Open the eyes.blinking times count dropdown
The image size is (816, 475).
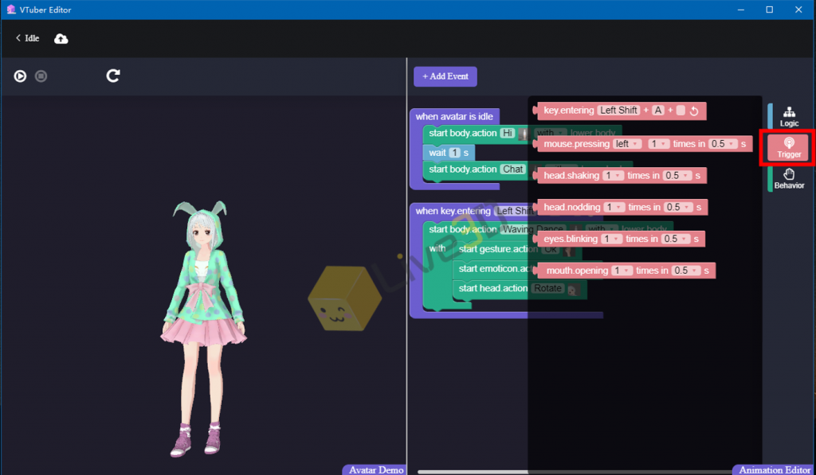(x=611, y=239)
